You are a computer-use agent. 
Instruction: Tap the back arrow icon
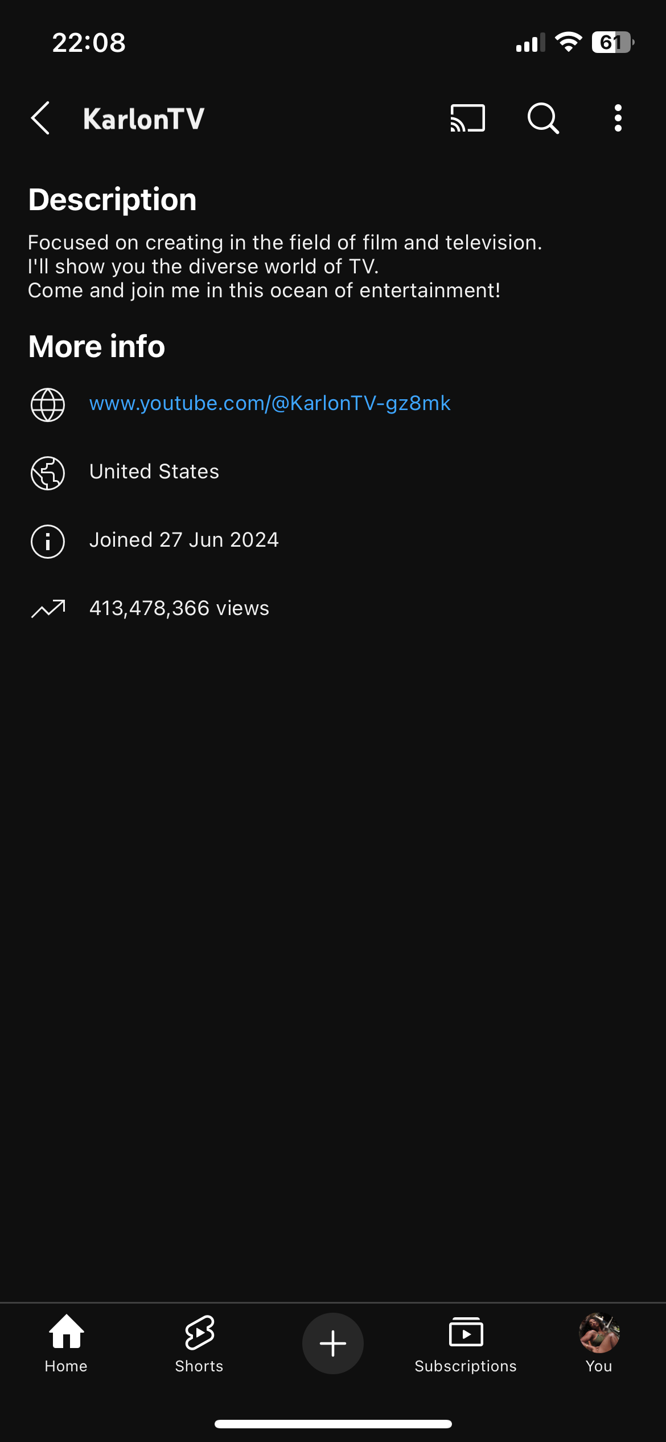(x=40, y=118)
